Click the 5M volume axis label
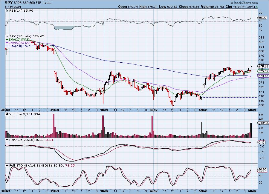This screenshot has width=269, height=194. (x=261, y=115)
